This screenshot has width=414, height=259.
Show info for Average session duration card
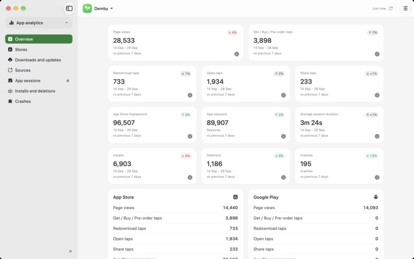click(x=377, y=136)
